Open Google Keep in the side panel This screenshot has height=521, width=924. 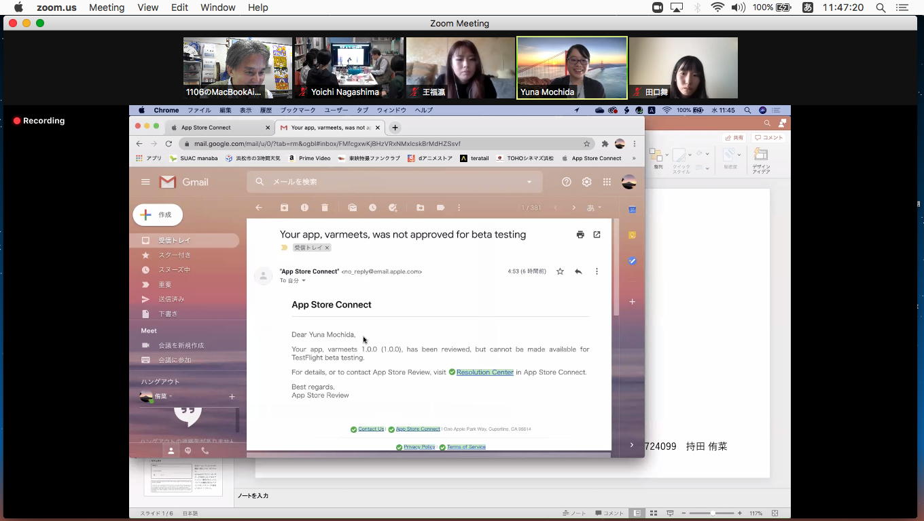632,235
